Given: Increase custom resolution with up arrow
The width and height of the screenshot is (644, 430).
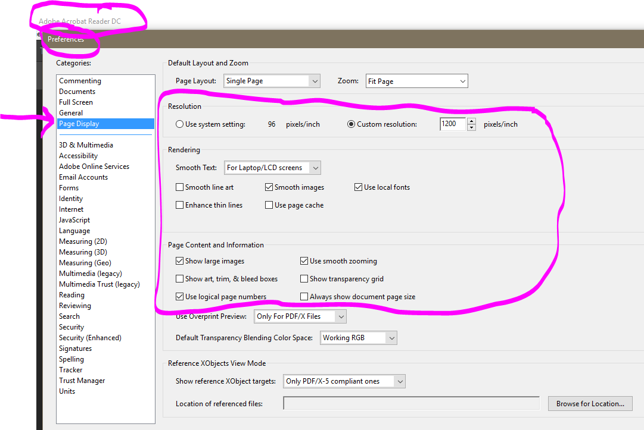Looking at the screenshot, I should tap(471, 121).
